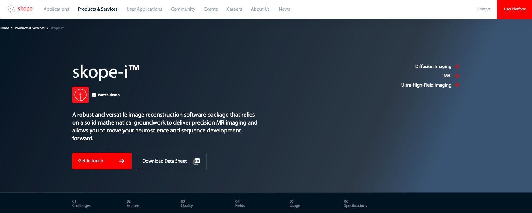Jump to section 06 Specifications
Viewport: 532px width, 213px height.
(355, 204)
